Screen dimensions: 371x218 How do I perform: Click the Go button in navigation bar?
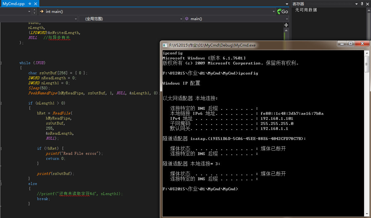283,11
